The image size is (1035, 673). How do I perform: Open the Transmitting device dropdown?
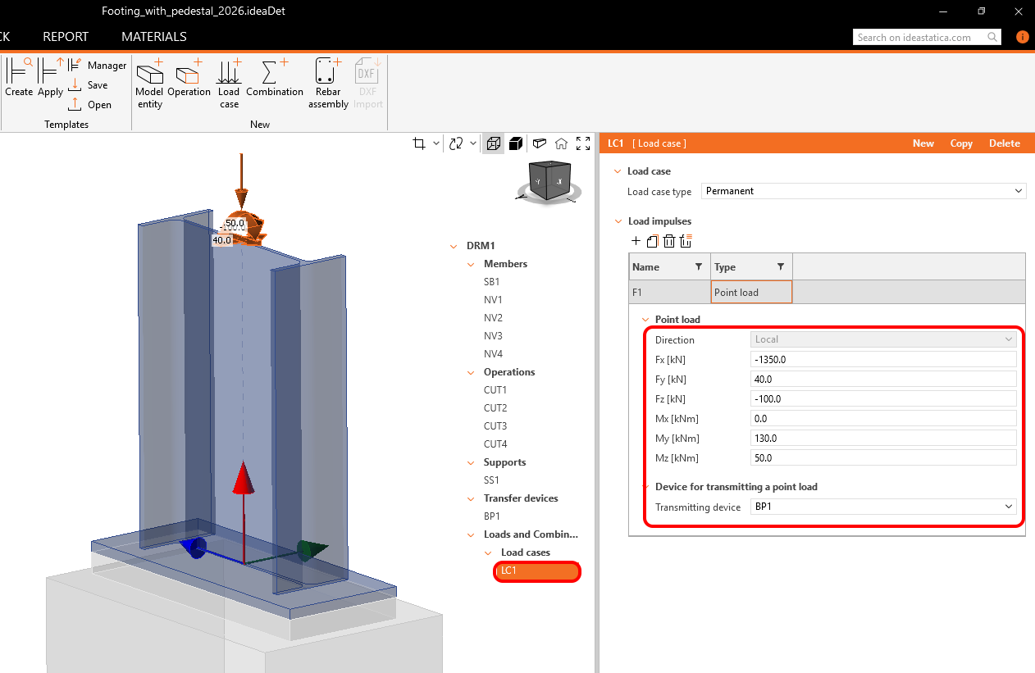[x=883, y=507]
